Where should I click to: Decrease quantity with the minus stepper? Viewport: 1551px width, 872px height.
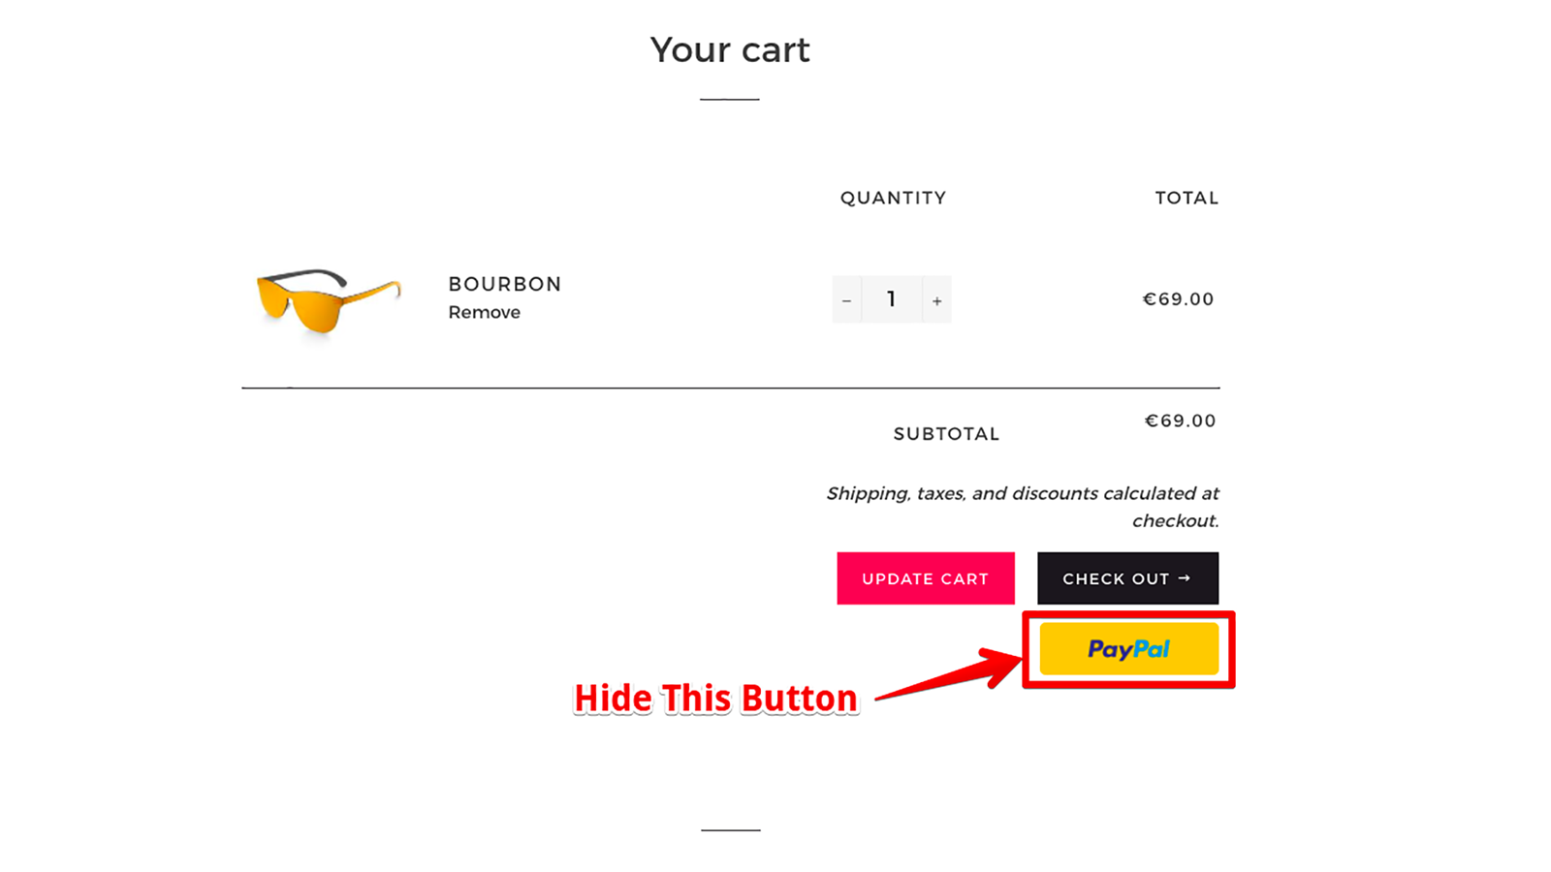coord(846,299)
